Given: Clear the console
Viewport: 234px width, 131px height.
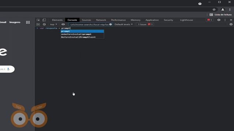Looking at the screenshot, I should [x=44, y=24].
